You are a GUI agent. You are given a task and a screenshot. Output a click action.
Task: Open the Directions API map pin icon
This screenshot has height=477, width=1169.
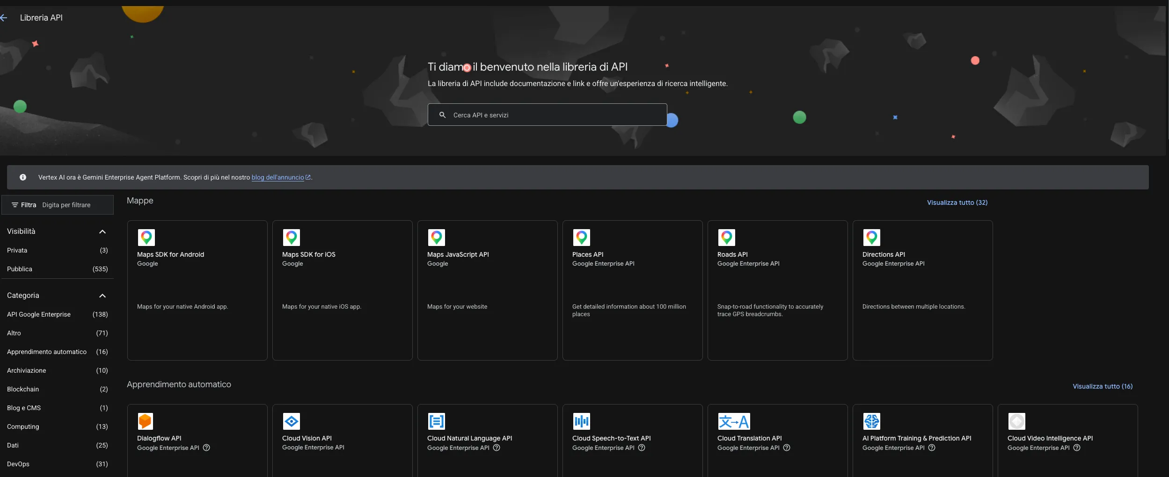(x=872, y=238)
